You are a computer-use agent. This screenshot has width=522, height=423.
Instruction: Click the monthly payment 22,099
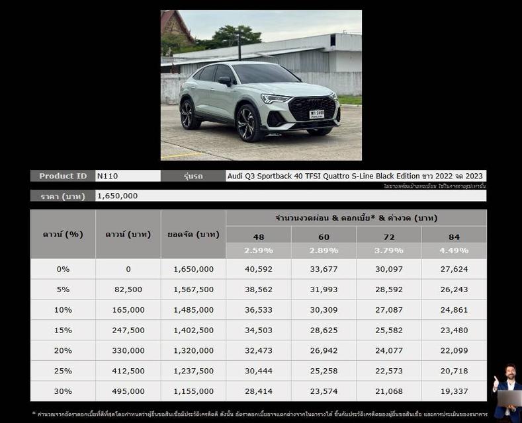pyautogui.click(x=454, y=350)
